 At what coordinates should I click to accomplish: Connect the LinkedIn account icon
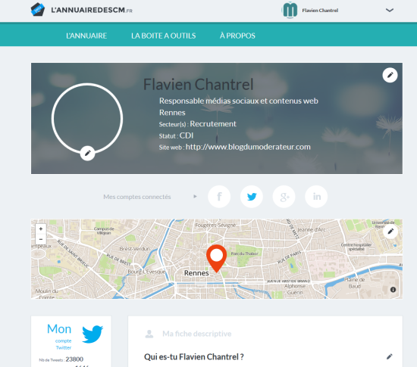tap(316, 197)
